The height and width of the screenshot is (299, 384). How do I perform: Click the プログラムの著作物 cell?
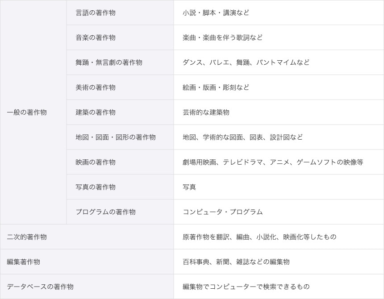tap(105, 212)
